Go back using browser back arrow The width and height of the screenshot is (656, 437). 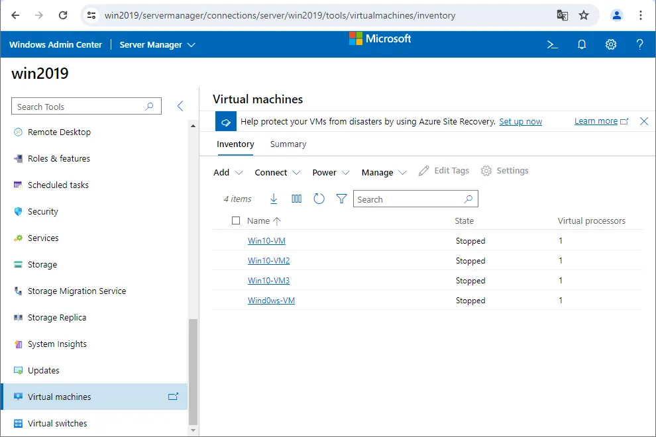(15, 15)
